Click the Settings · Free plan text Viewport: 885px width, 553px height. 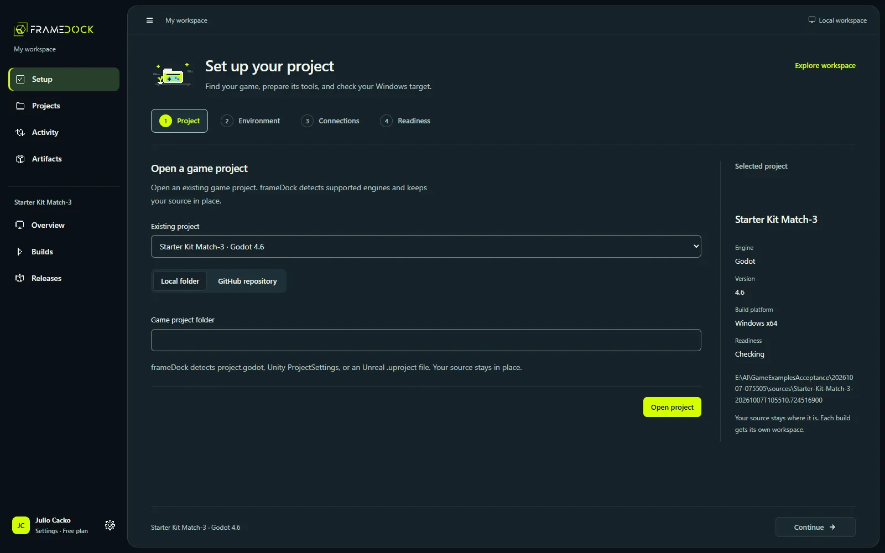coord(61,531)
